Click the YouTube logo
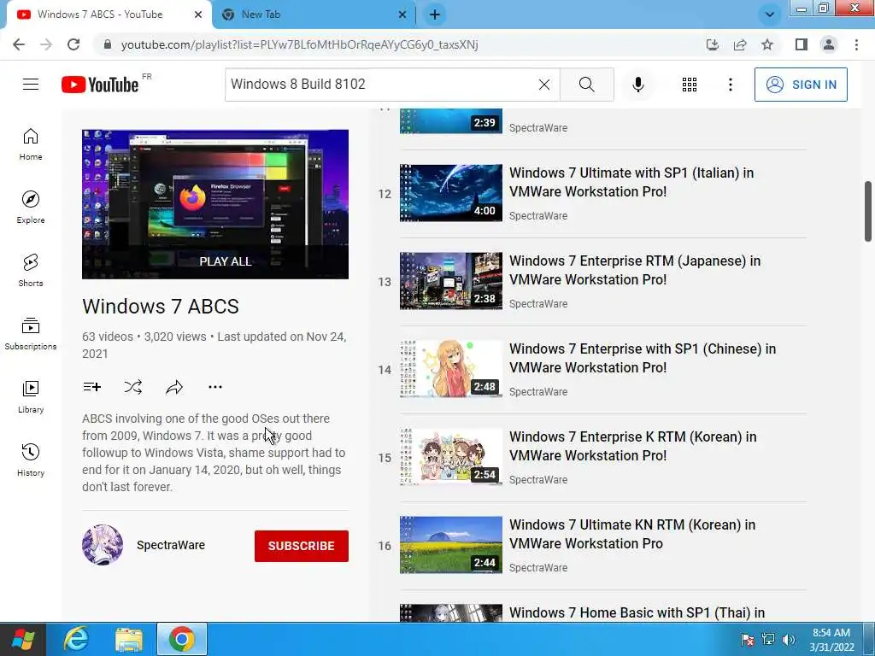The height and width of the screenshot is (656, 875). pyautogui.click(x=100, y=85)
